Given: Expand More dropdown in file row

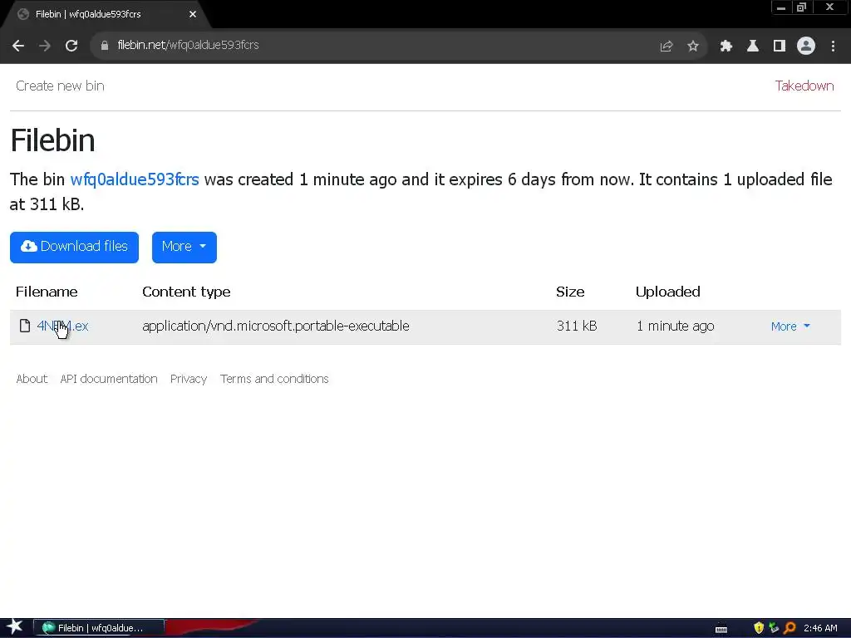Looking at the screenshot, I should click(x=791, y=326).
